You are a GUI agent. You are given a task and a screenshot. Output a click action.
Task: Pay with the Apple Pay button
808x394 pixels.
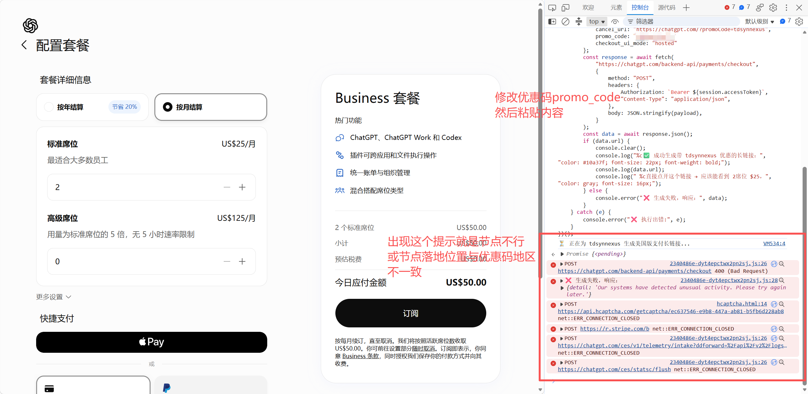pyautogui.click(x=152, y=342)
